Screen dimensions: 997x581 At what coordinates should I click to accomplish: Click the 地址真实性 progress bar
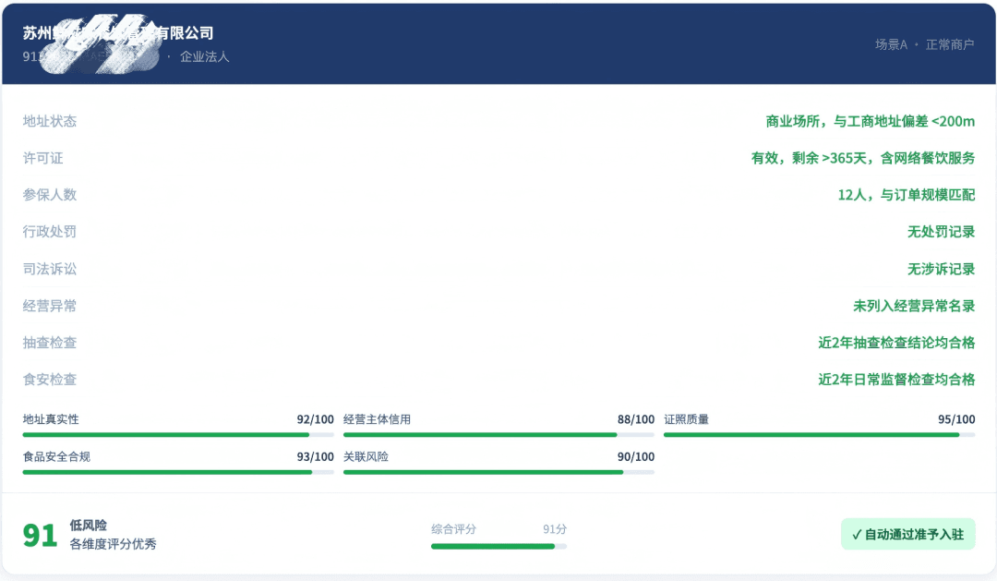178,435
